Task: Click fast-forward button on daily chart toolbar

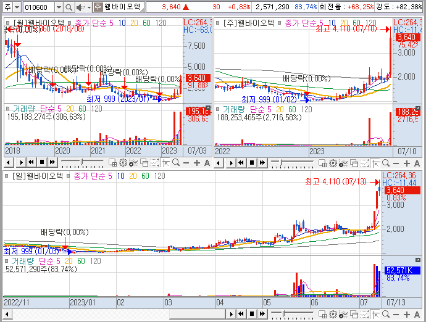Action: [x=262, y=314]
